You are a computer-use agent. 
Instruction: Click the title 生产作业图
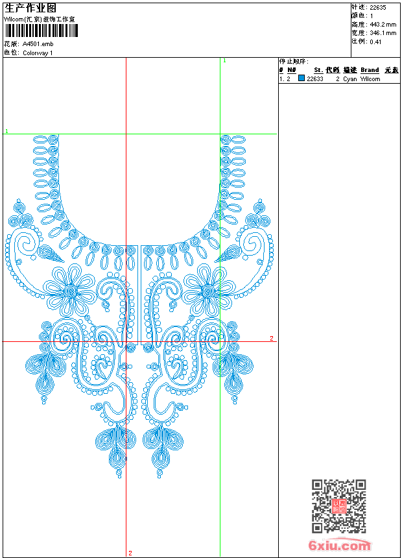coord(30,8)
